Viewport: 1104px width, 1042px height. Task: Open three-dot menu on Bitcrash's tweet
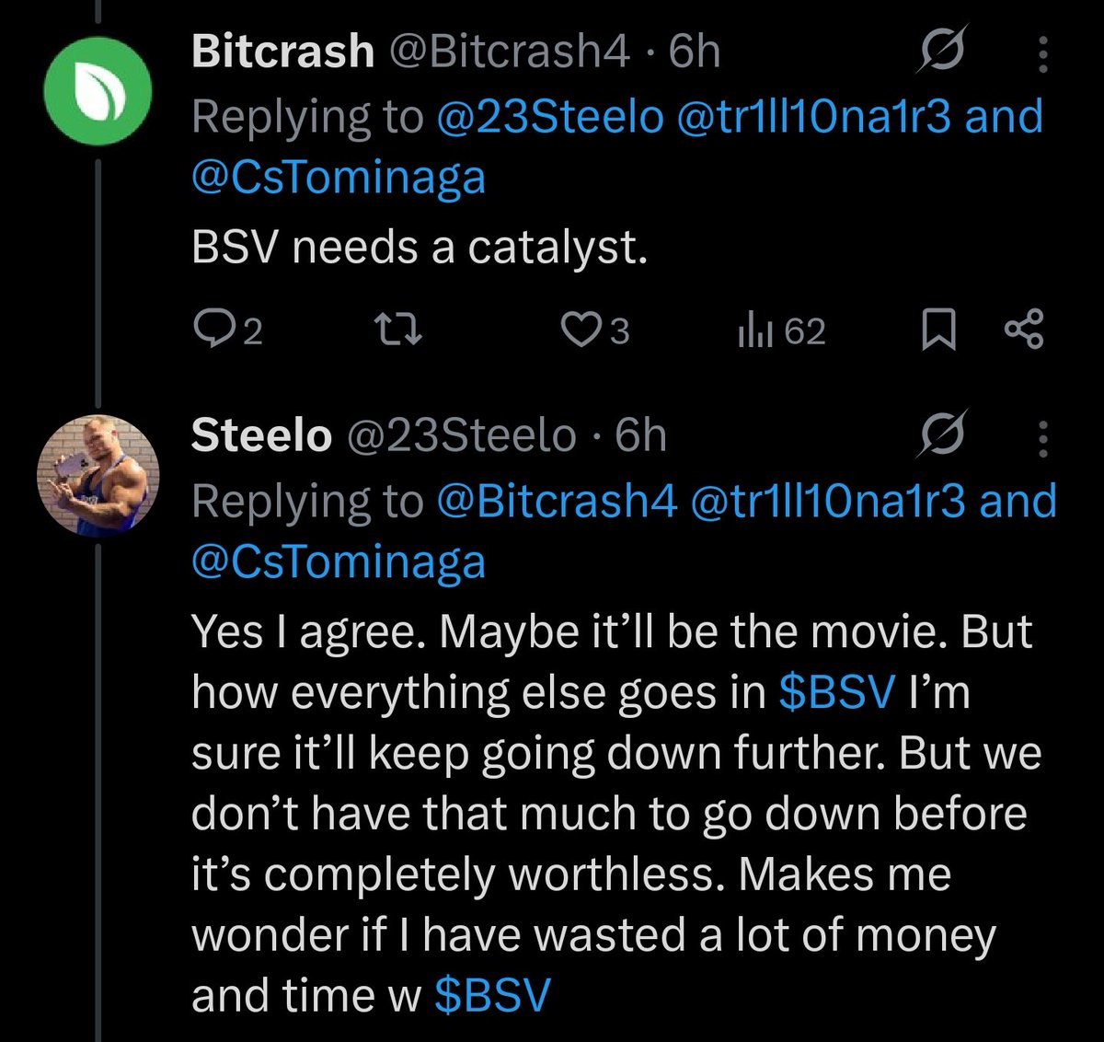[x=1042, y=54]
